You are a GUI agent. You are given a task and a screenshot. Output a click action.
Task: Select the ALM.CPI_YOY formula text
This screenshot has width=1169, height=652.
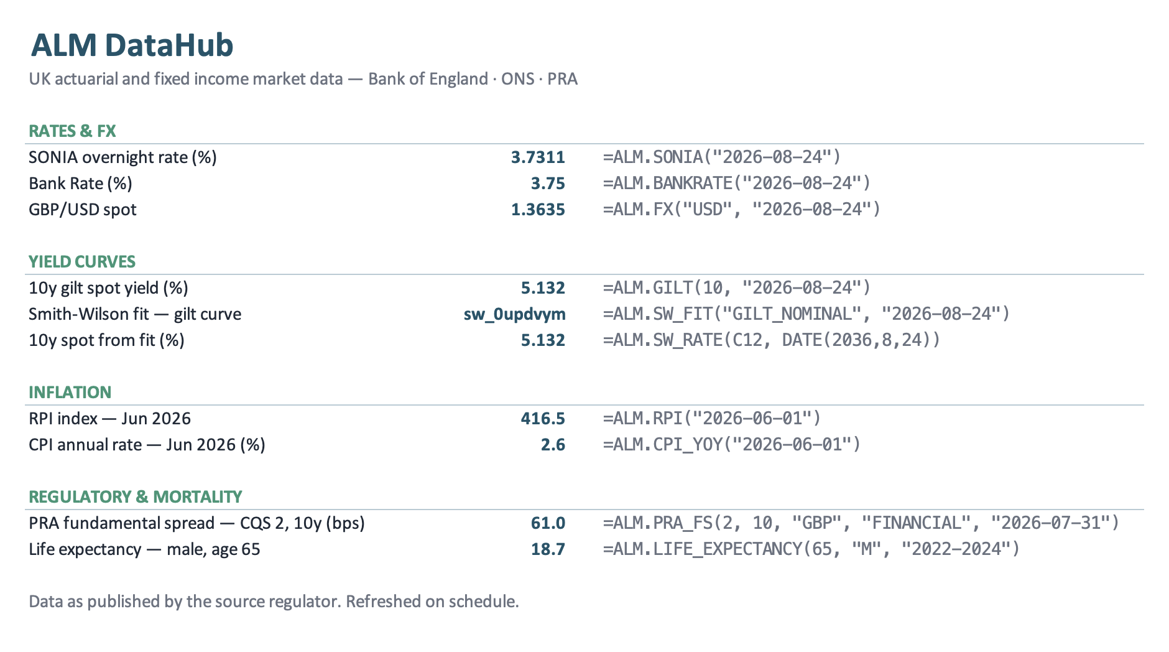[732, 444]
